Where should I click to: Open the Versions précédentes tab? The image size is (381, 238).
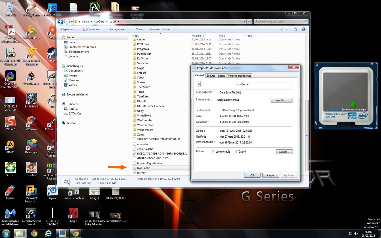(x=239, y=76)
